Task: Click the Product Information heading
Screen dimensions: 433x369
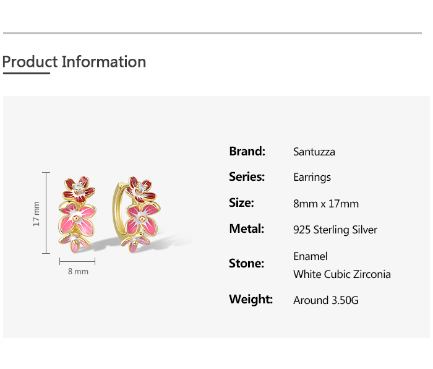Action: [74, 62]
